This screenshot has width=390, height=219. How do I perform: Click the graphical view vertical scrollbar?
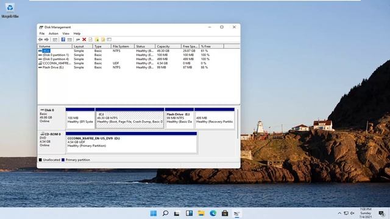238,123
